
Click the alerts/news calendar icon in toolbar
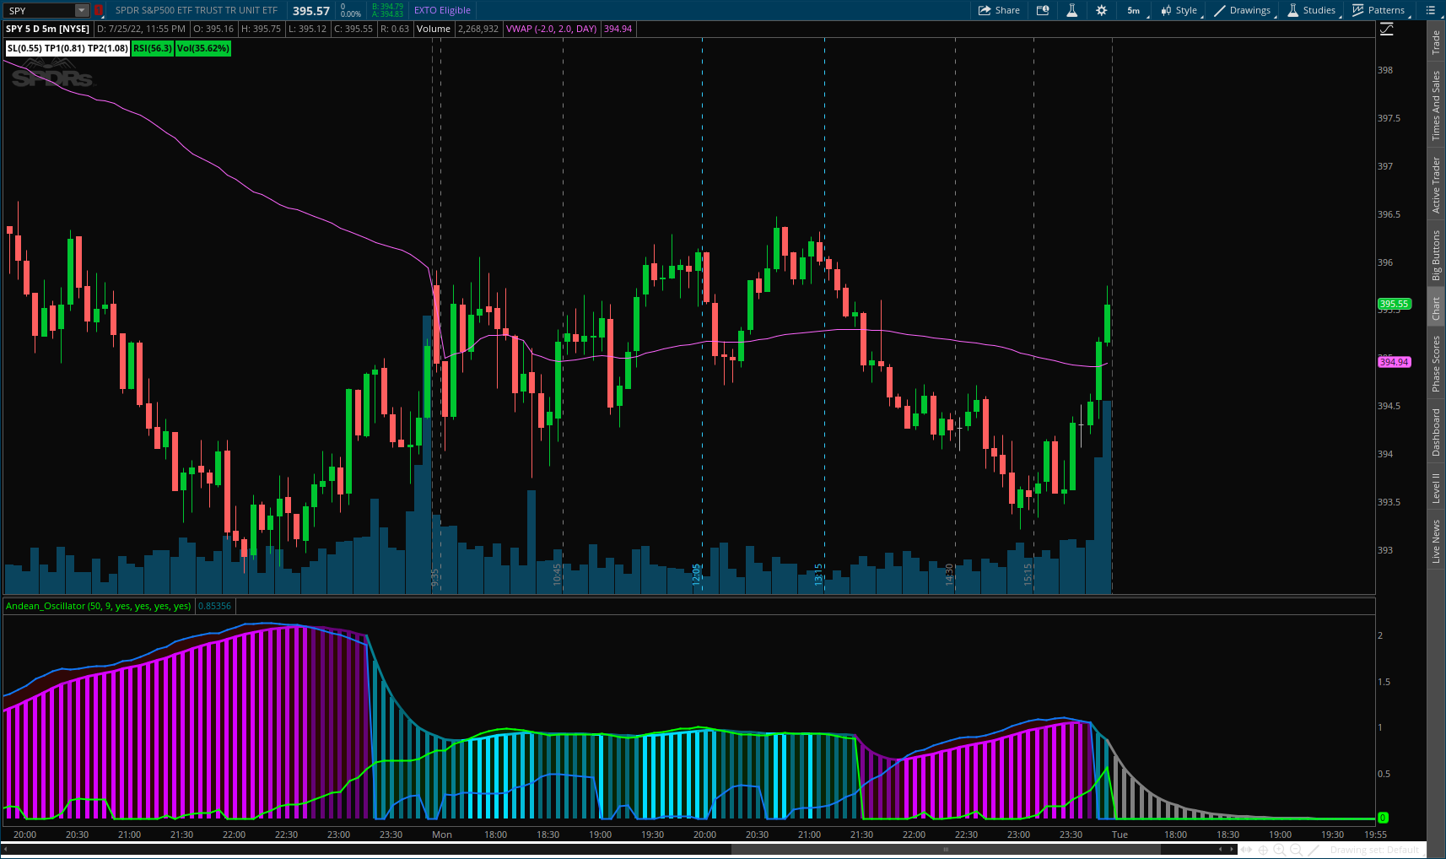pos(1043,10)
